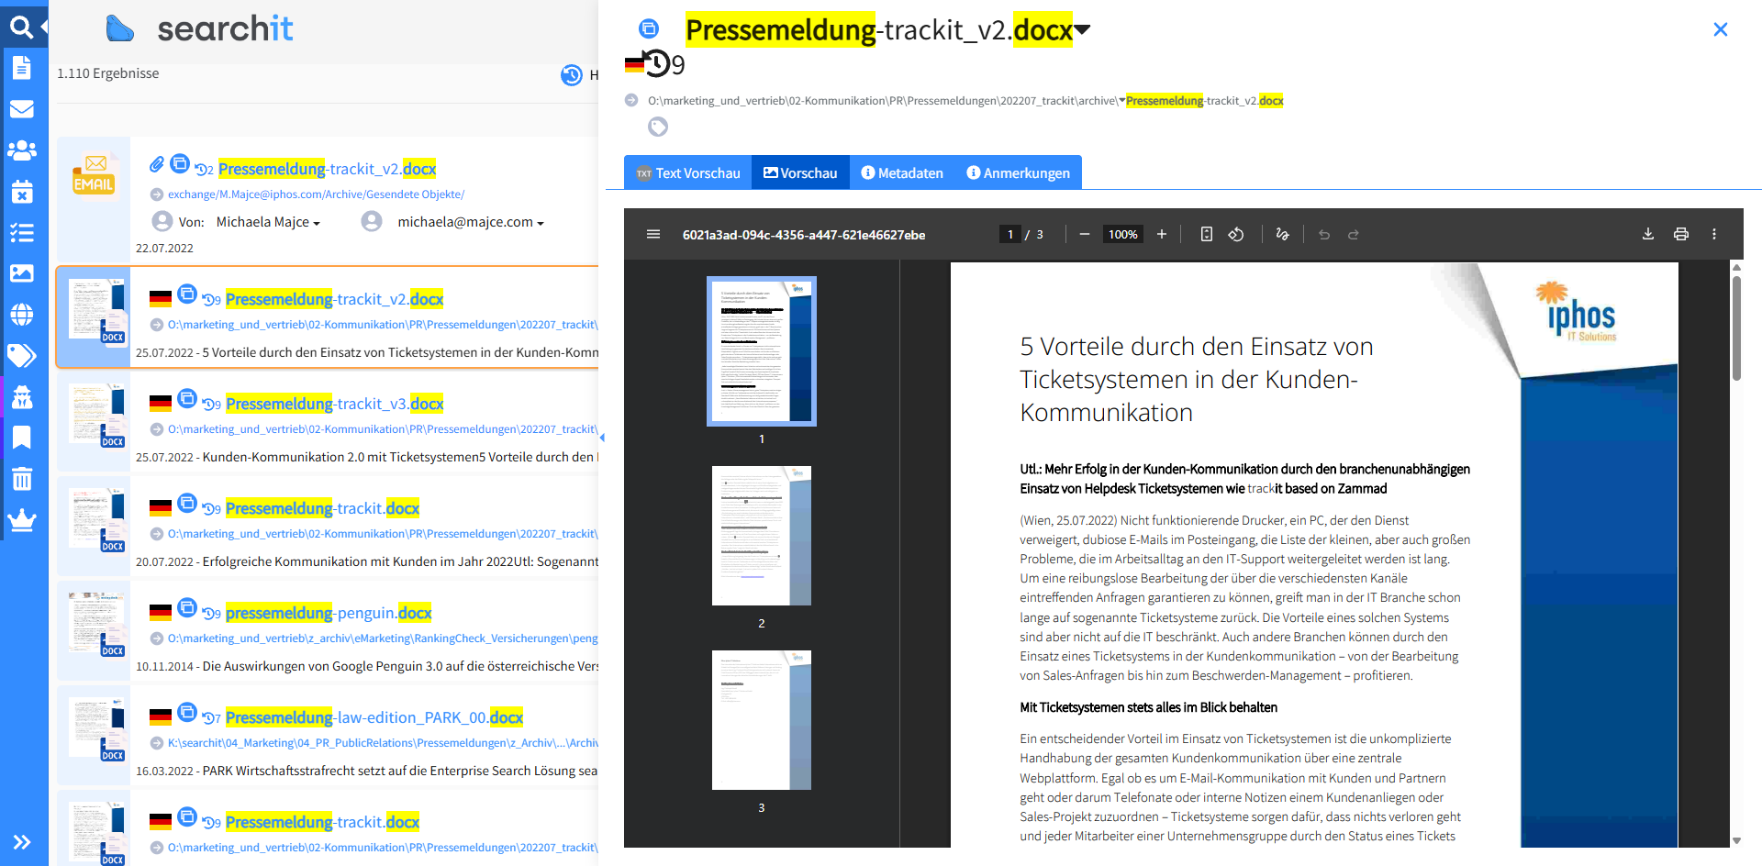Open dropdown next to Pressemeldung-trackit_v2.docx title
This screenshot has height=866, width=1762.
point(1083,30)
